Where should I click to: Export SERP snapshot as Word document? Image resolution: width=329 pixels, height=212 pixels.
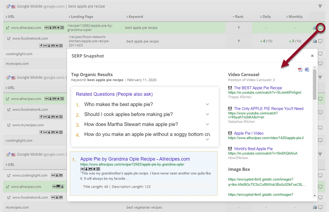tap(307, 70)
